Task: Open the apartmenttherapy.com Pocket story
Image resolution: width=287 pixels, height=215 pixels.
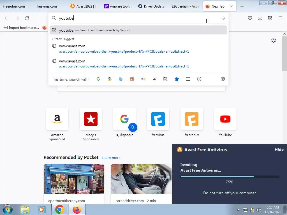Action: (74, 184)
